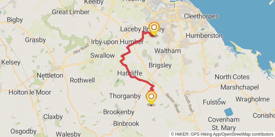This screenshot has width=275, height=137.
Task: Select the Great Limber label
Action: (x=71, y=12)
